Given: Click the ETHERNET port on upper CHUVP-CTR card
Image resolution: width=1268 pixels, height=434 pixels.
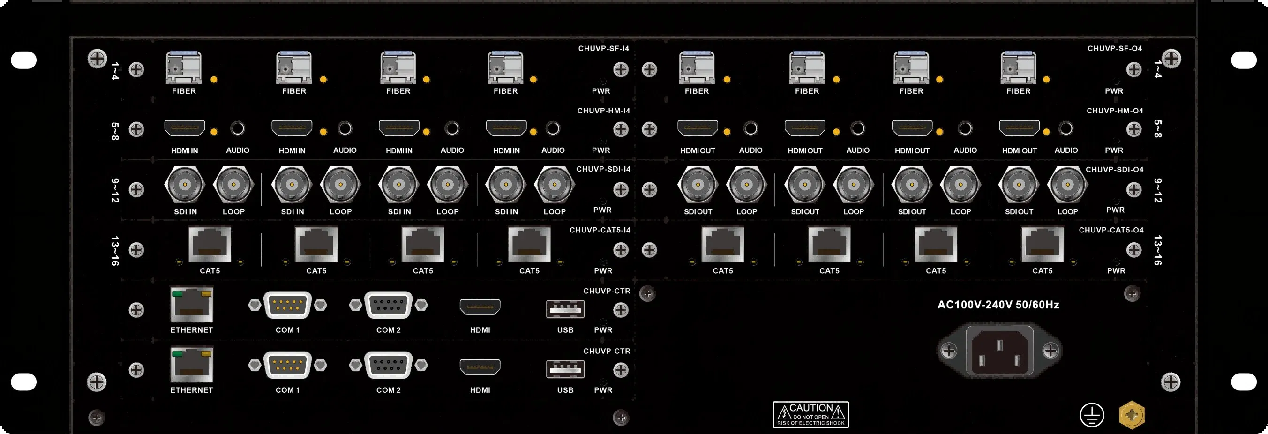Looking at the screenshot, I should tap(191, 305).
